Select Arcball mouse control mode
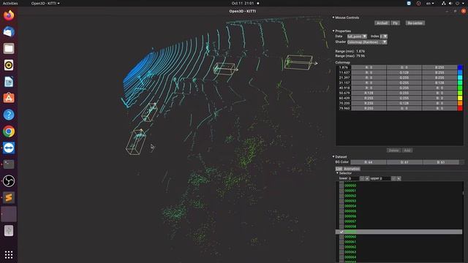This screenshot has width=468, height=263. point(382,23)
